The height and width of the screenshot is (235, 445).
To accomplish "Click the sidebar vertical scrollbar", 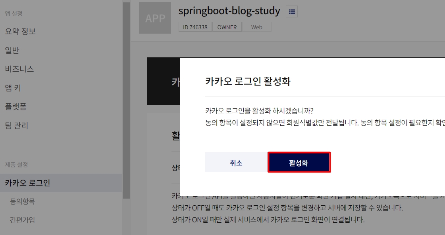I will coord(126,100).
